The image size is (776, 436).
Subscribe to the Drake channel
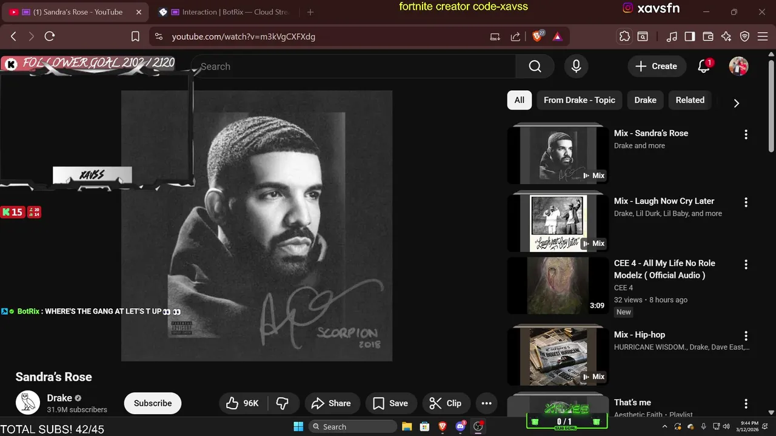pos(153,403)
